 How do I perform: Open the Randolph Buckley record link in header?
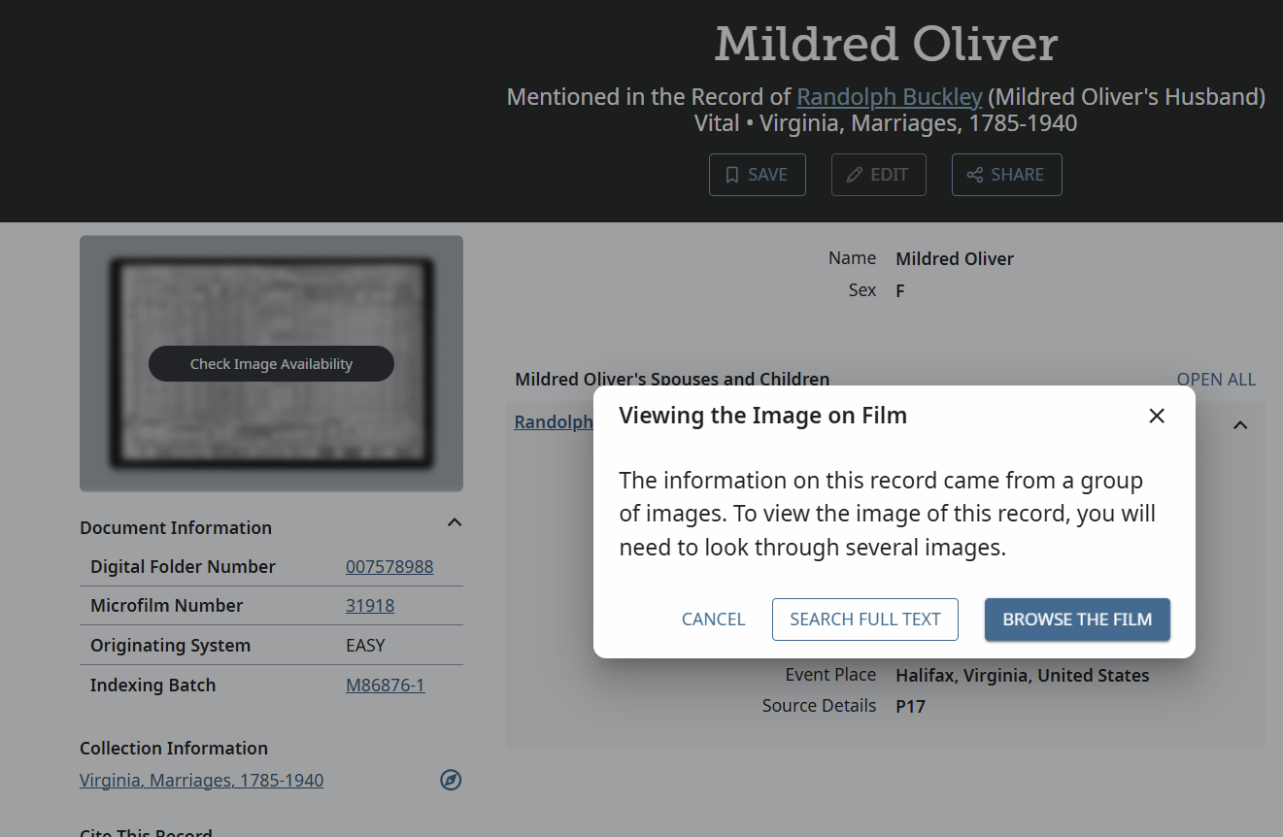pos(890,97)
